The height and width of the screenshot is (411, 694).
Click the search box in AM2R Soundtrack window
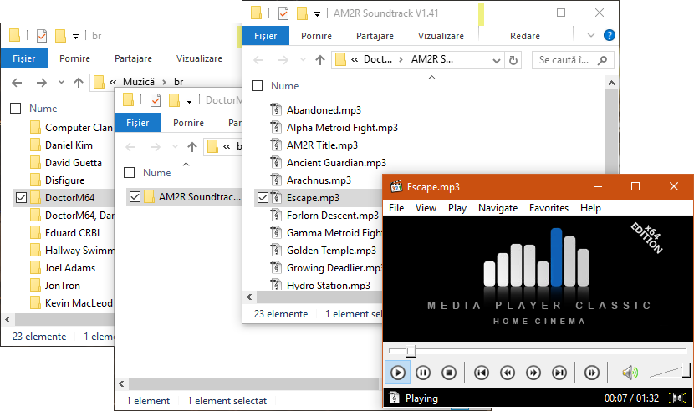pos(573,60)
